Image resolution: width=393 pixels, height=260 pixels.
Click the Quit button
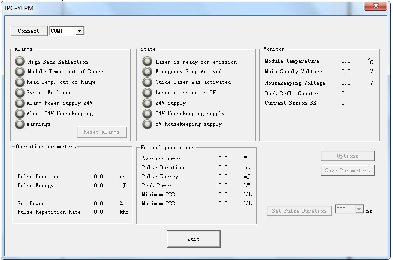point(194,239)
